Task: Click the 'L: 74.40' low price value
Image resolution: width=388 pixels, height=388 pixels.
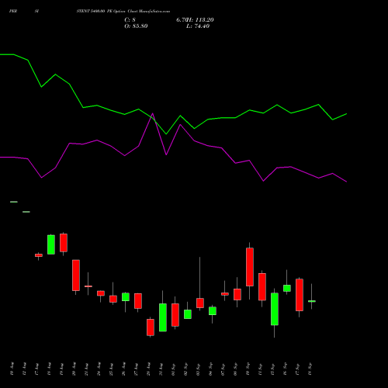Action: (x=198, y=26)
